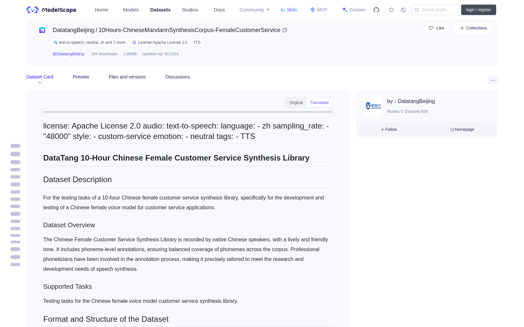Switch to Files and versions tab
This screenshot has width=524, height=327.
click(x=127, y=77)
